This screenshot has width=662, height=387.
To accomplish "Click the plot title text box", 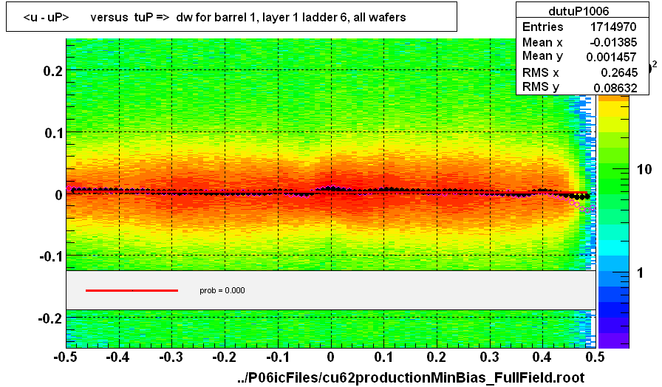I will tap(231, 16).
